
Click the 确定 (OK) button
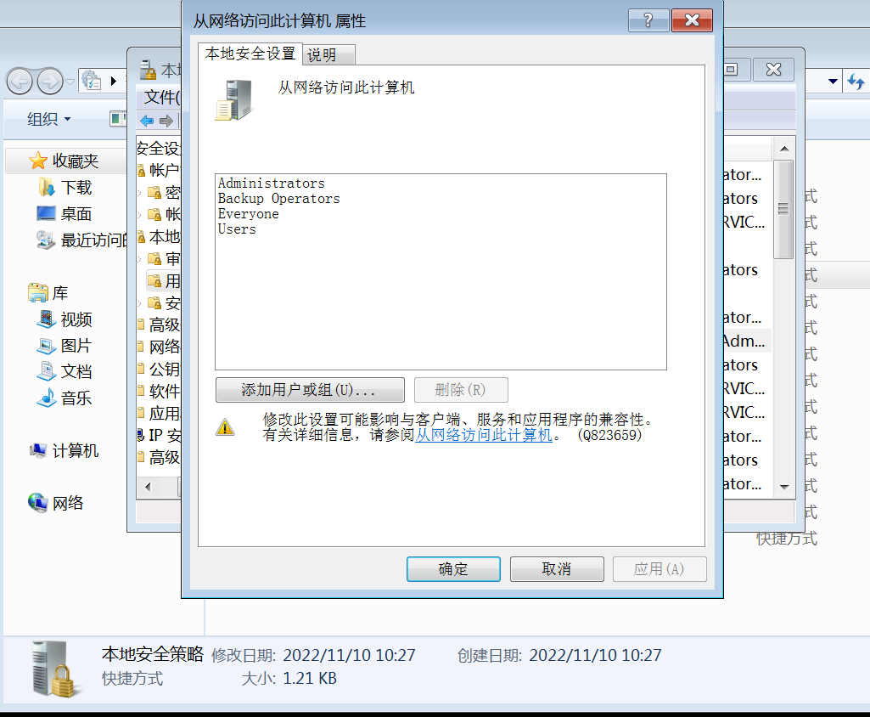click(453, 569)
